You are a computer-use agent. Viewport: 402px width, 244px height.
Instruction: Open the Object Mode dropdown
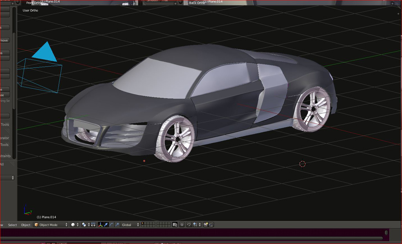click(x=51, y=225)
